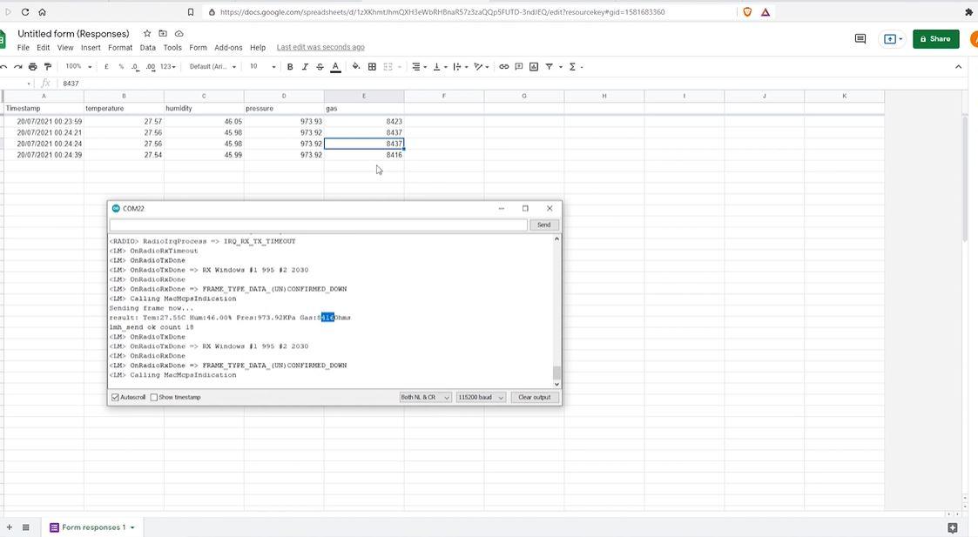Star the Untitled form (Responses) document
978x537 pixels.
tap(147, 34)
